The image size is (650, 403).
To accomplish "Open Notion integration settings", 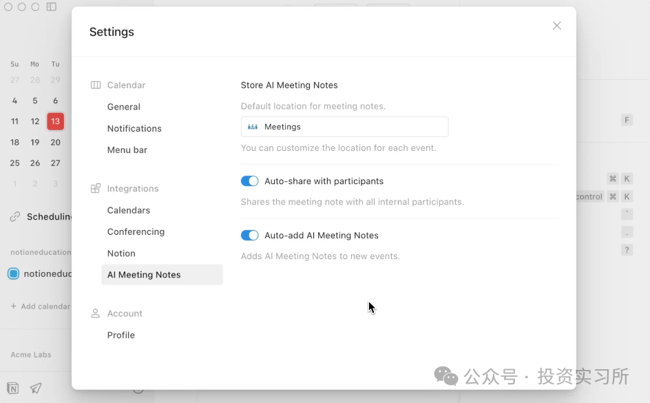I will (121, 254).
